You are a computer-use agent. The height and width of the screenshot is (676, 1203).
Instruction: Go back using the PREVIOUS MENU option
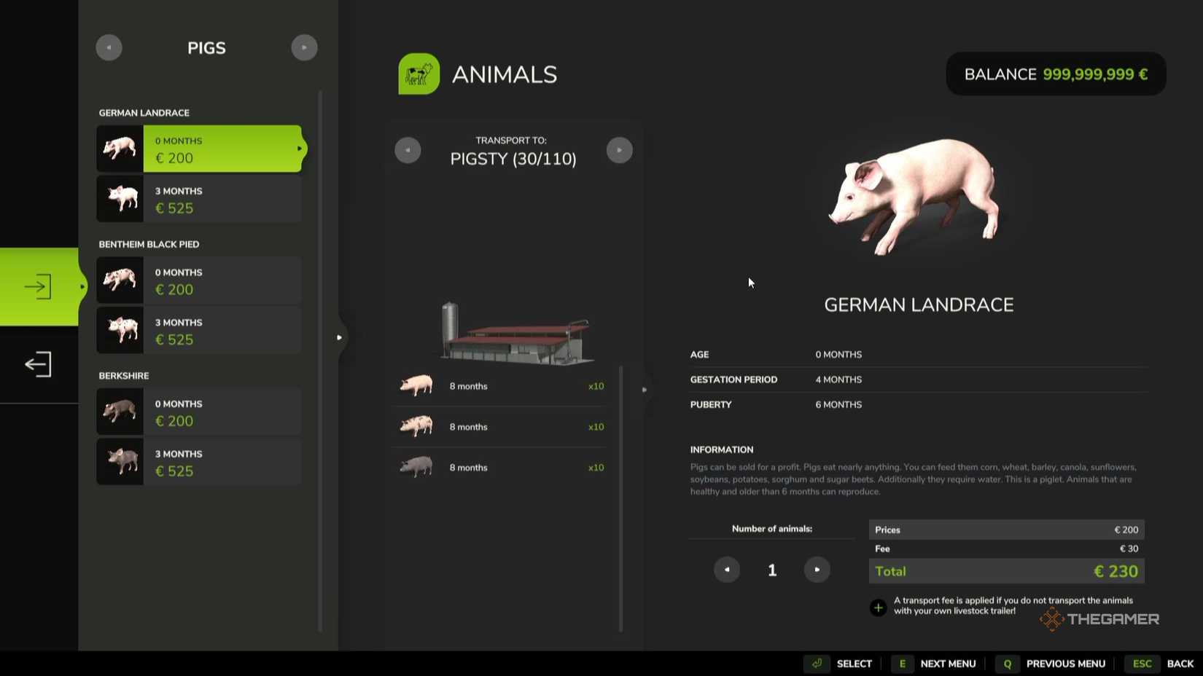click(x=1065, y=664)
